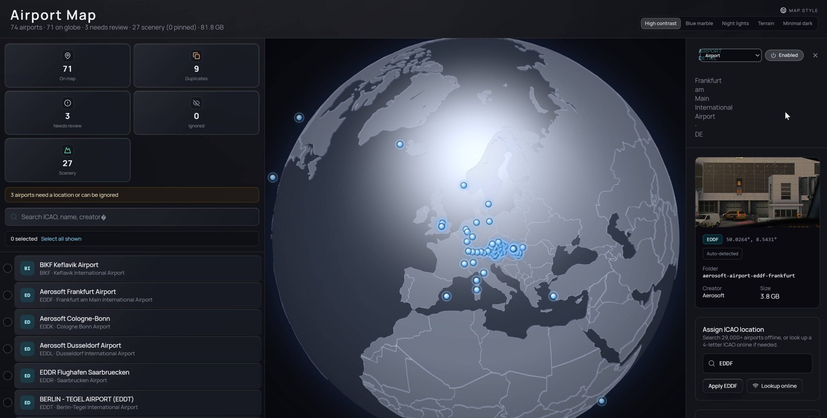The width and height of the screenshot is (827, 418).
Task: Tick the circle beside EDDR Flughafen Saarbruecken
Action: coord(7,376)
